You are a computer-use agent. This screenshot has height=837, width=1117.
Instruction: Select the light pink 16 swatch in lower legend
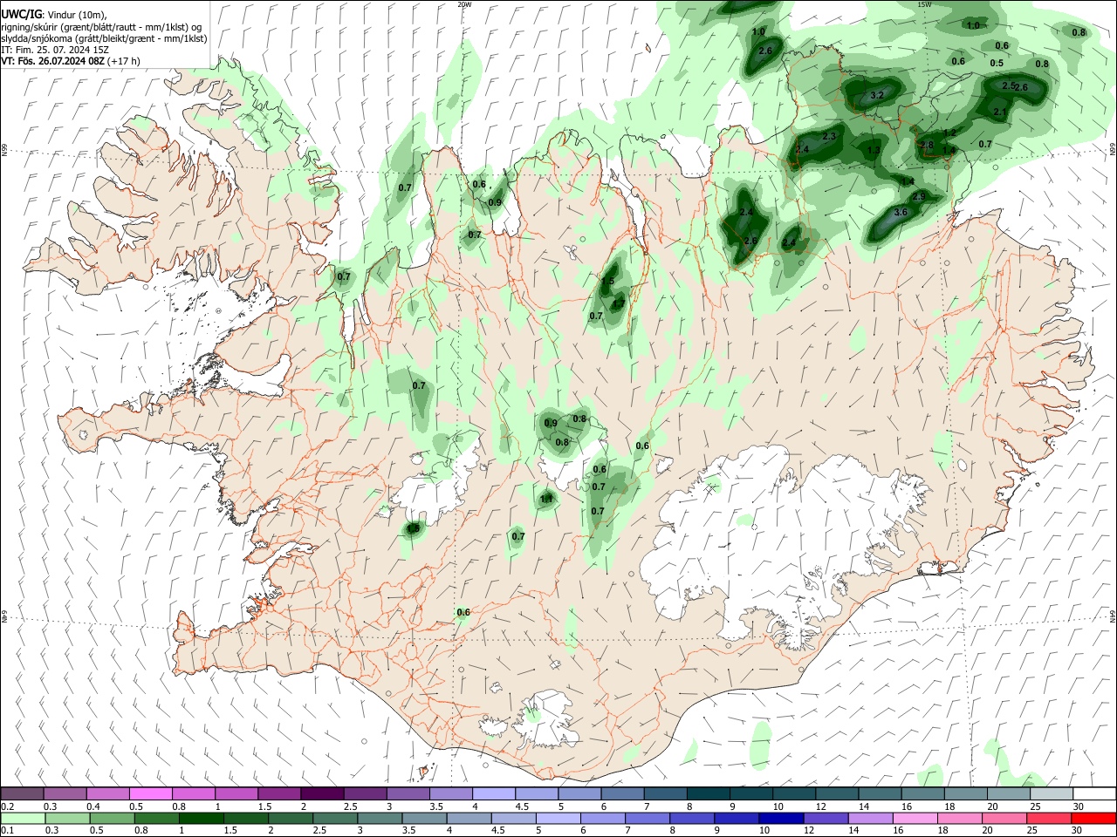(915, 818)
